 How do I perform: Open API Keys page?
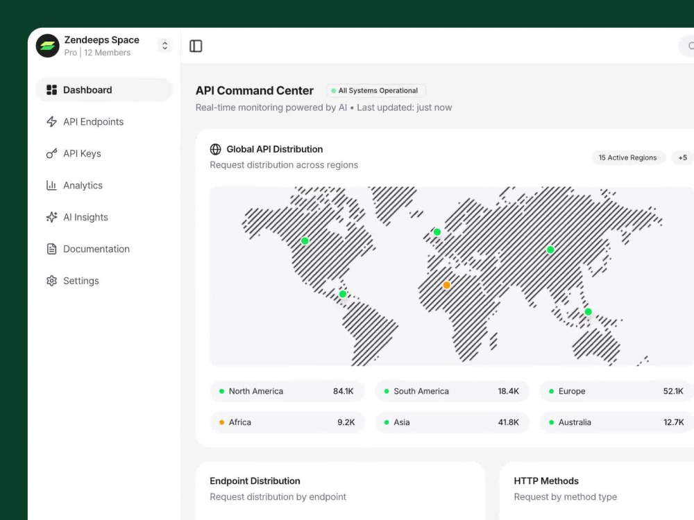pos(104,153)
